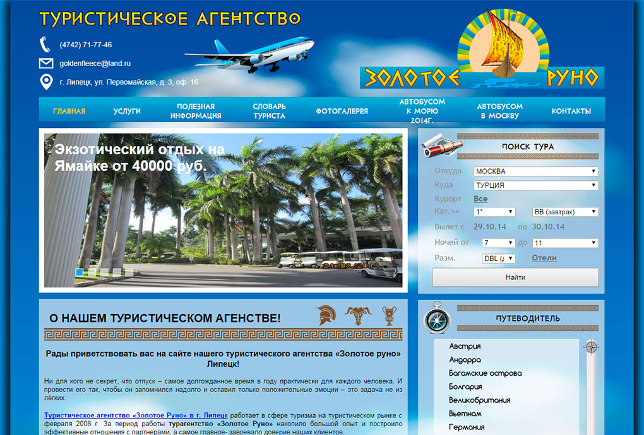
Task: Click the spyglass icon beside Поиск тура
Action: point(442,145)
